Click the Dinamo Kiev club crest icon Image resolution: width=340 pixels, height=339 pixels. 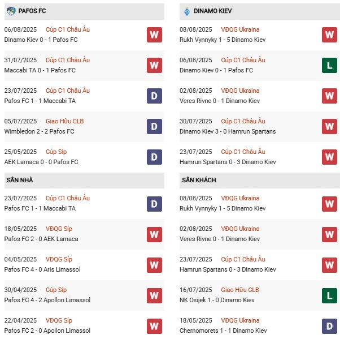click(187, 11)
